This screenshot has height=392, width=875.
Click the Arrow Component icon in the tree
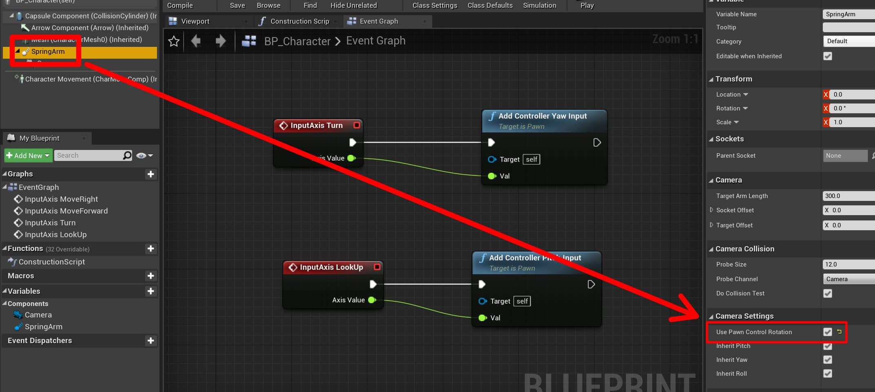point(25,28)
